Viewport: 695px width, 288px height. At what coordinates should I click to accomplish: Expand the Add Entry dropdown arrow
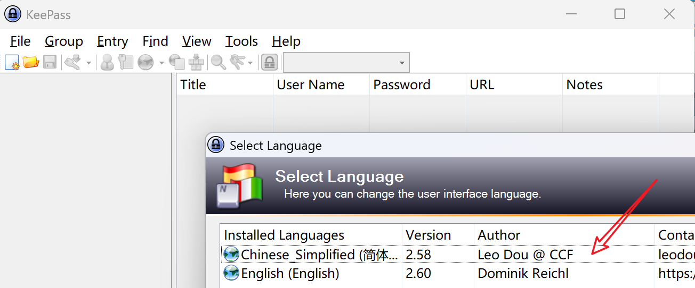[x=88, y=63]
